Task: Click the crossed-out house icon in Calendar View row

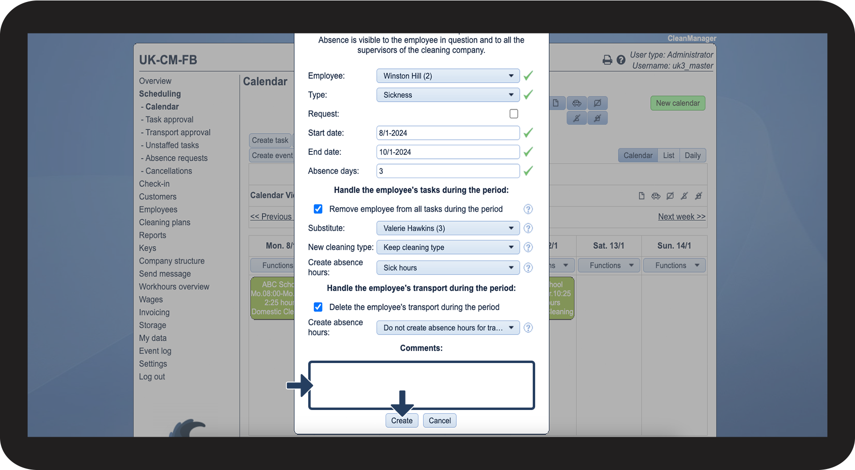Action: point(698,196)
